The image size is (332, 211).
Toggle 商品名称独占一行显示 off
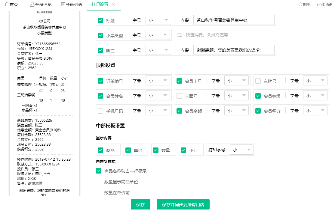click(98, 171)
